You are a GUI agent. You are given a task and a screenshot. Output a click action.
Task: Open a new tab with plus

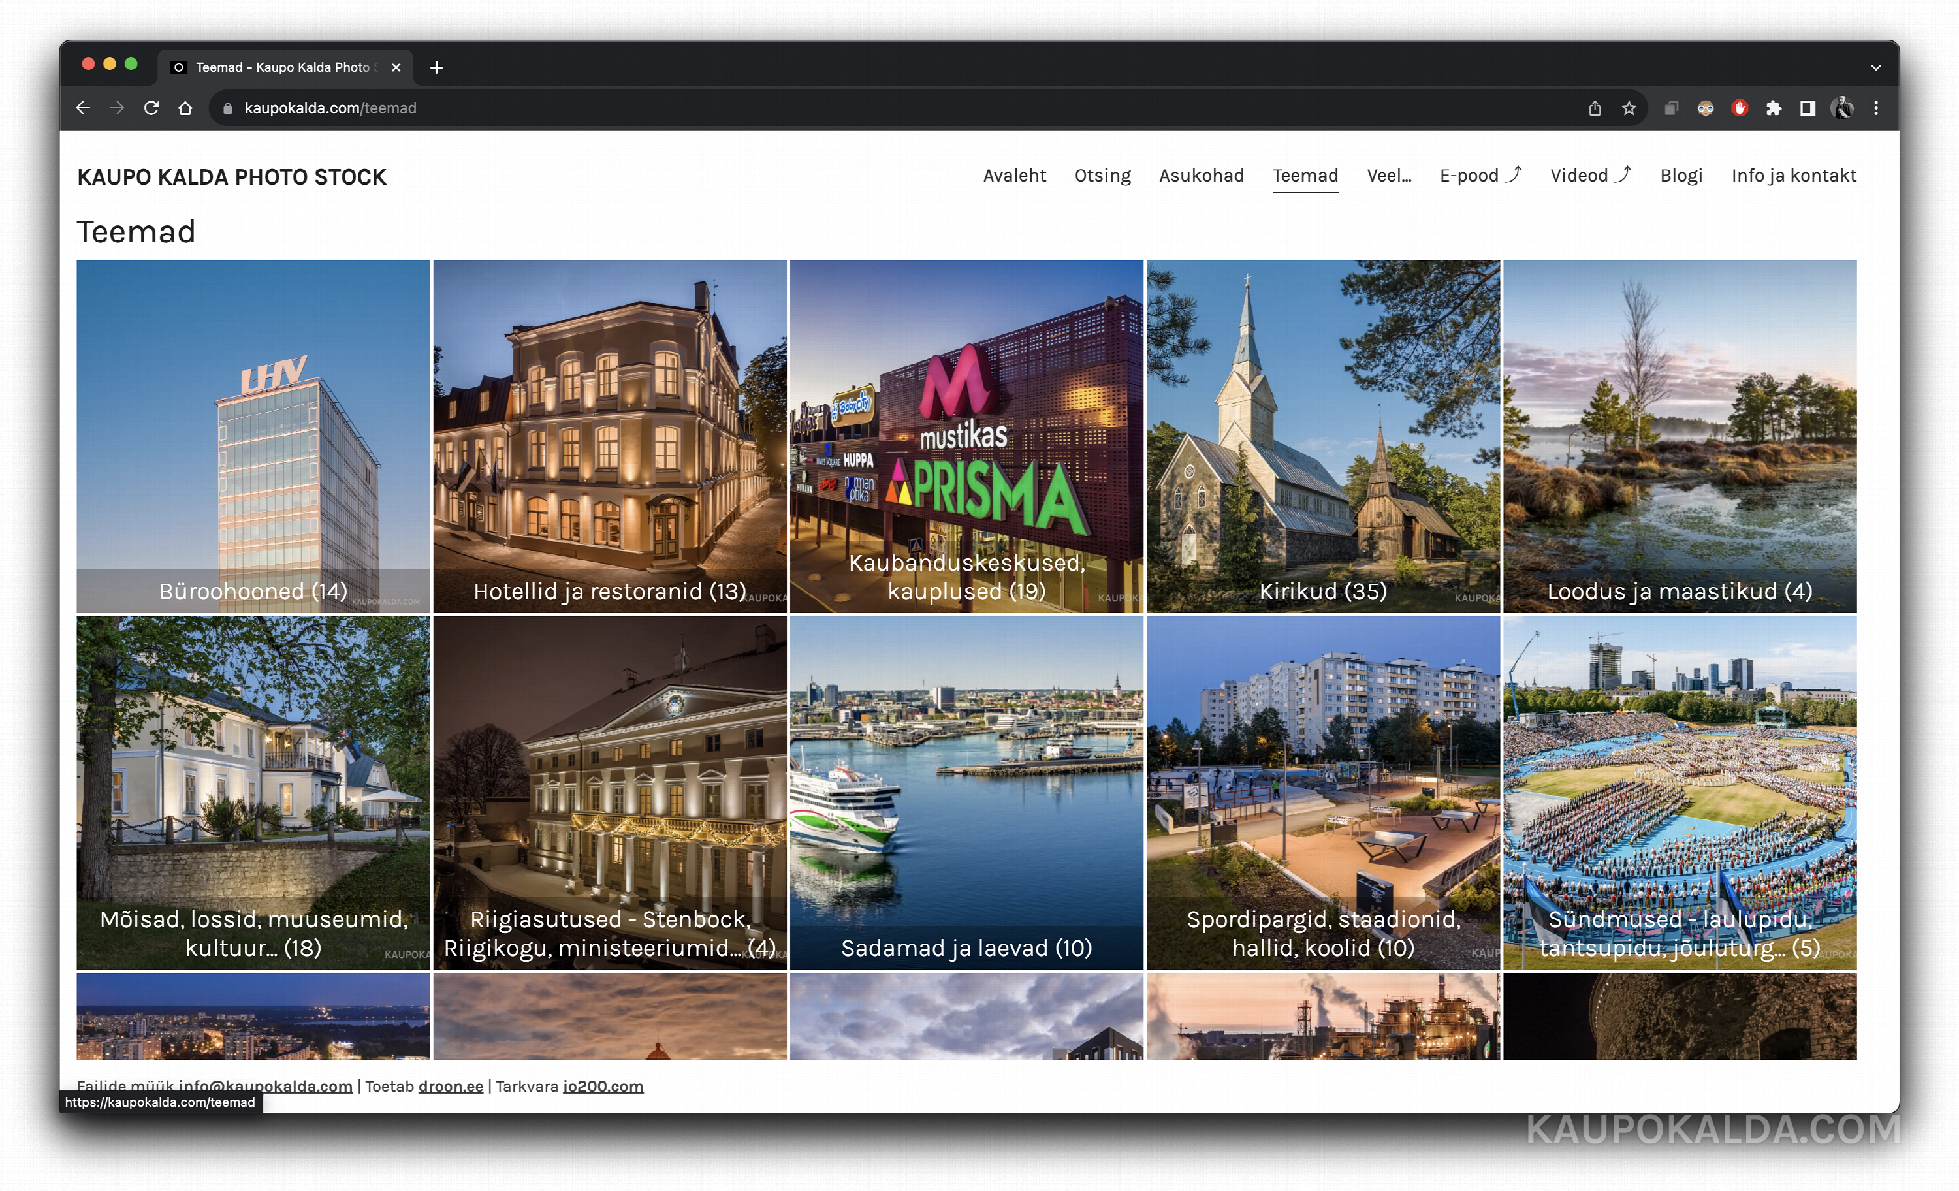(436, 67)
